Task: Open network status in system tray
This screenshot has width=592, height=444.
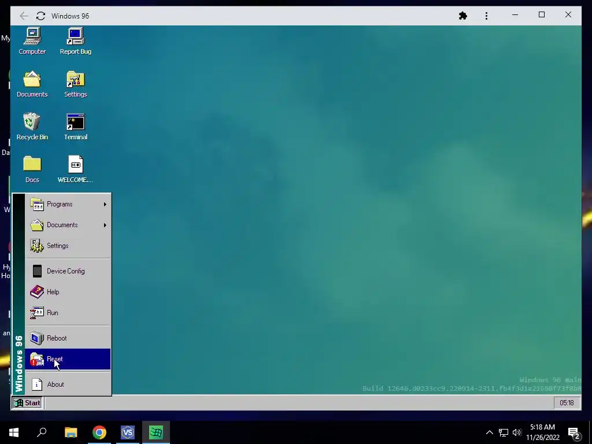Action: 504,432
